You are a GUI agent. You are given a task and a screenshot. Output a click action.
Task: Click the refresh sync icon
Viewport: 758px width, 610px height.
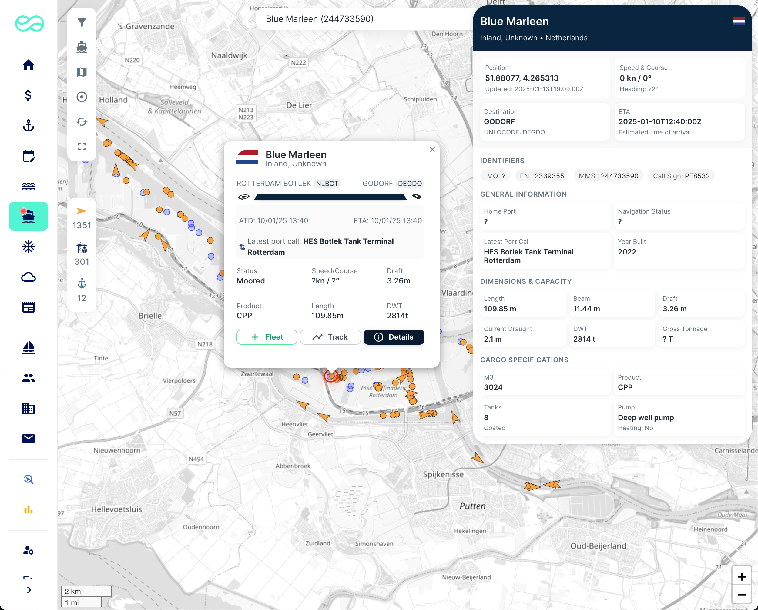click(82, 121)
